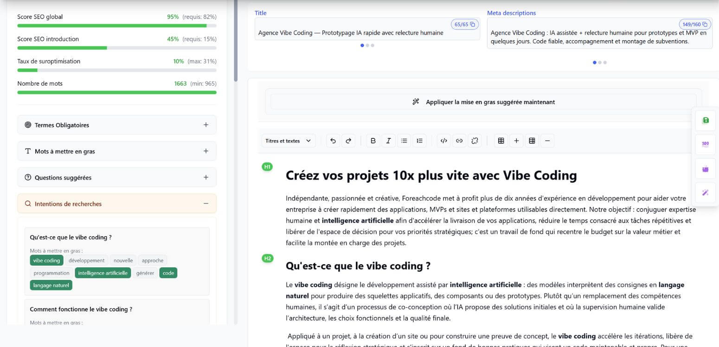
Task: Click 'Comment fonctionne le vibe coding ?' card
Action: (x=117, y=312)
